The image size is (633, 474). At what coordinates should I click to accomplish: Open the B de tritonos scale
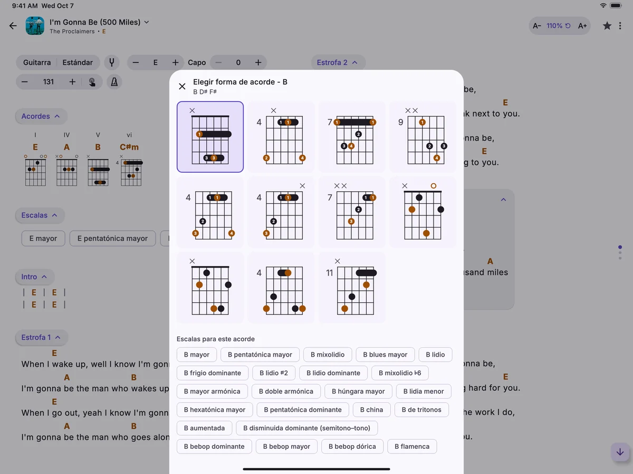[421, 410]
